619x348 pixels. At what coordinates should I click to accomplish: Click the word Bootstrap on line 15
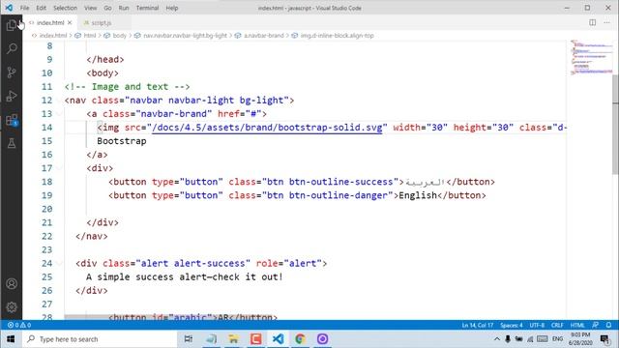pos(122,141)
